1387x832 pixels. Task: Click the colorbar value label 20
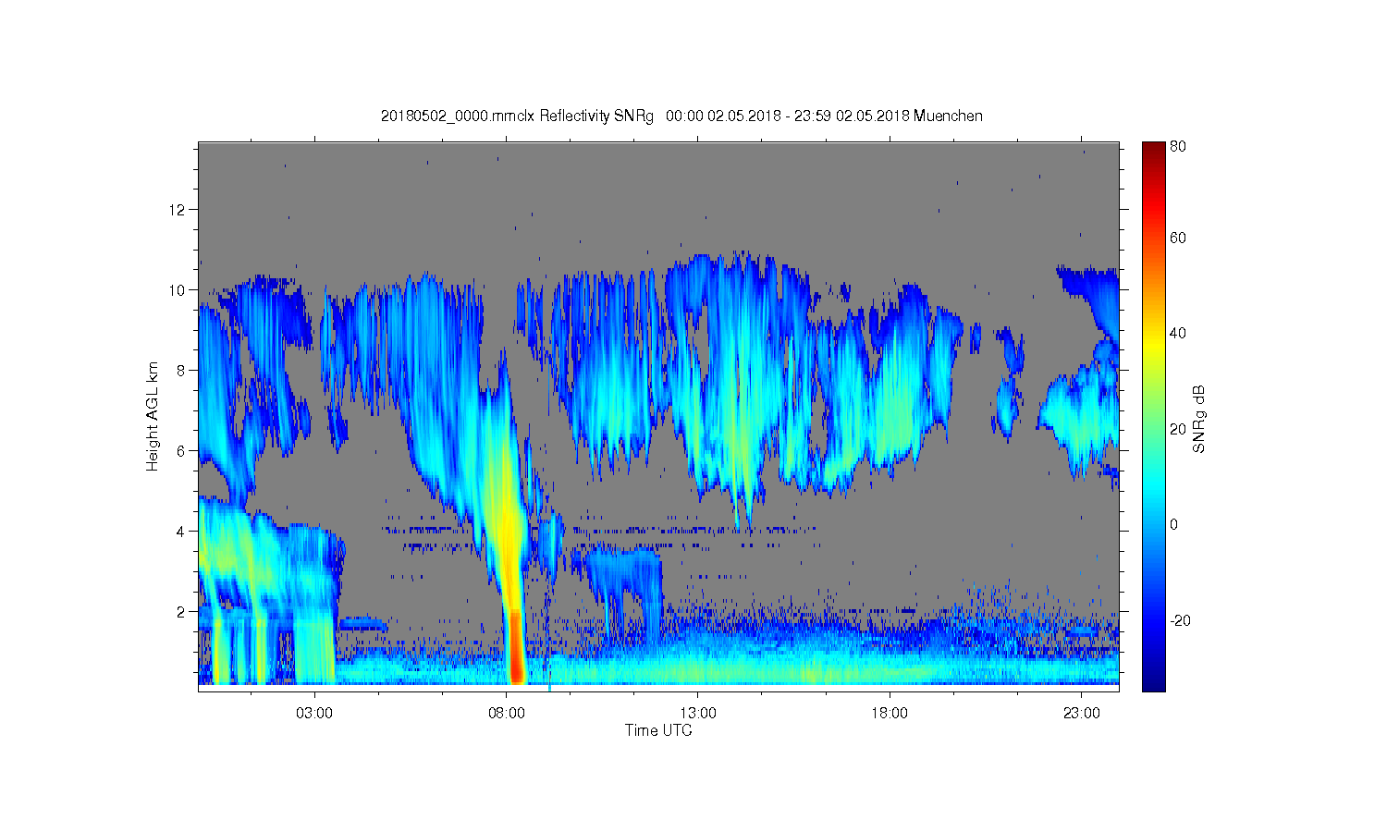point(1178,429)
